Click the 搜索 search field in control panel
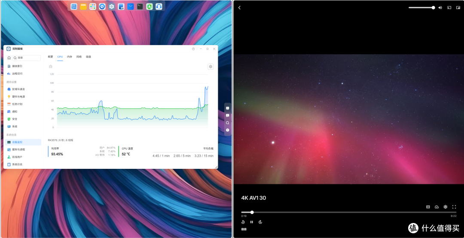This screenshot has width=464, height=238. [x=27, y=58]
